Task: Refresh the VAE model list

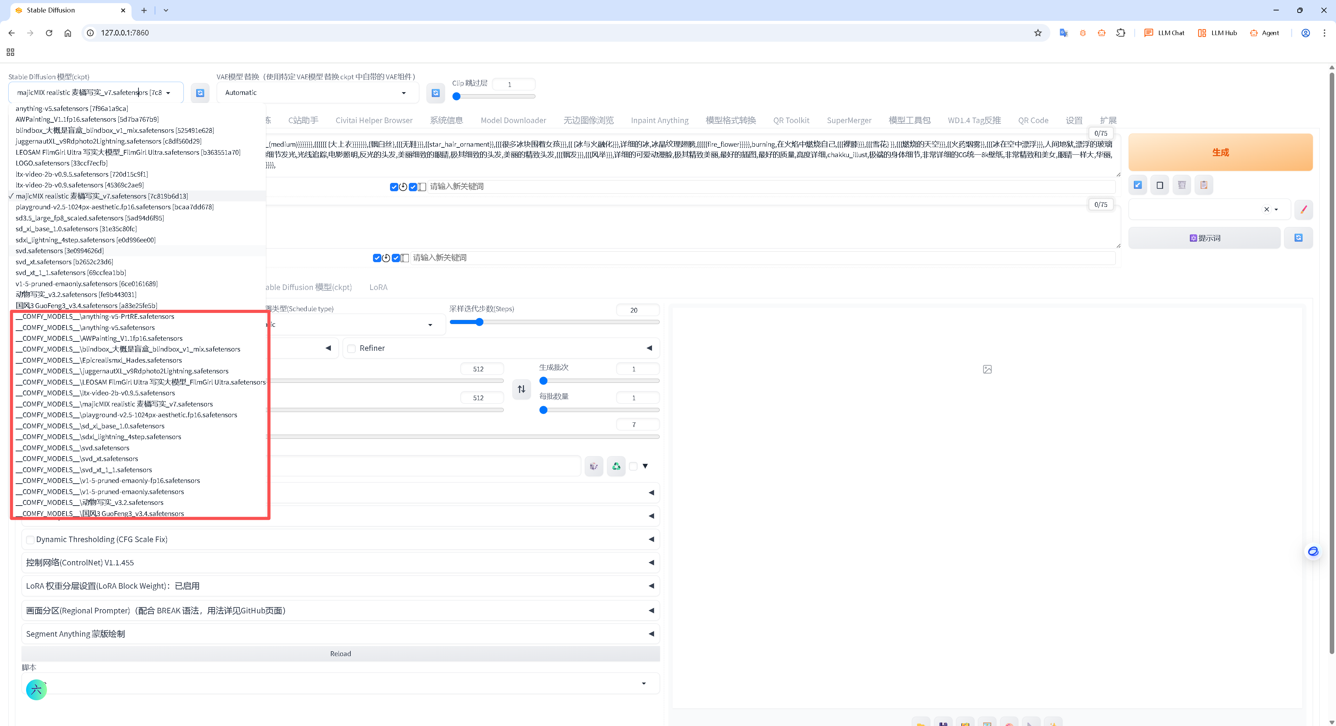Action: coord(436,93)
